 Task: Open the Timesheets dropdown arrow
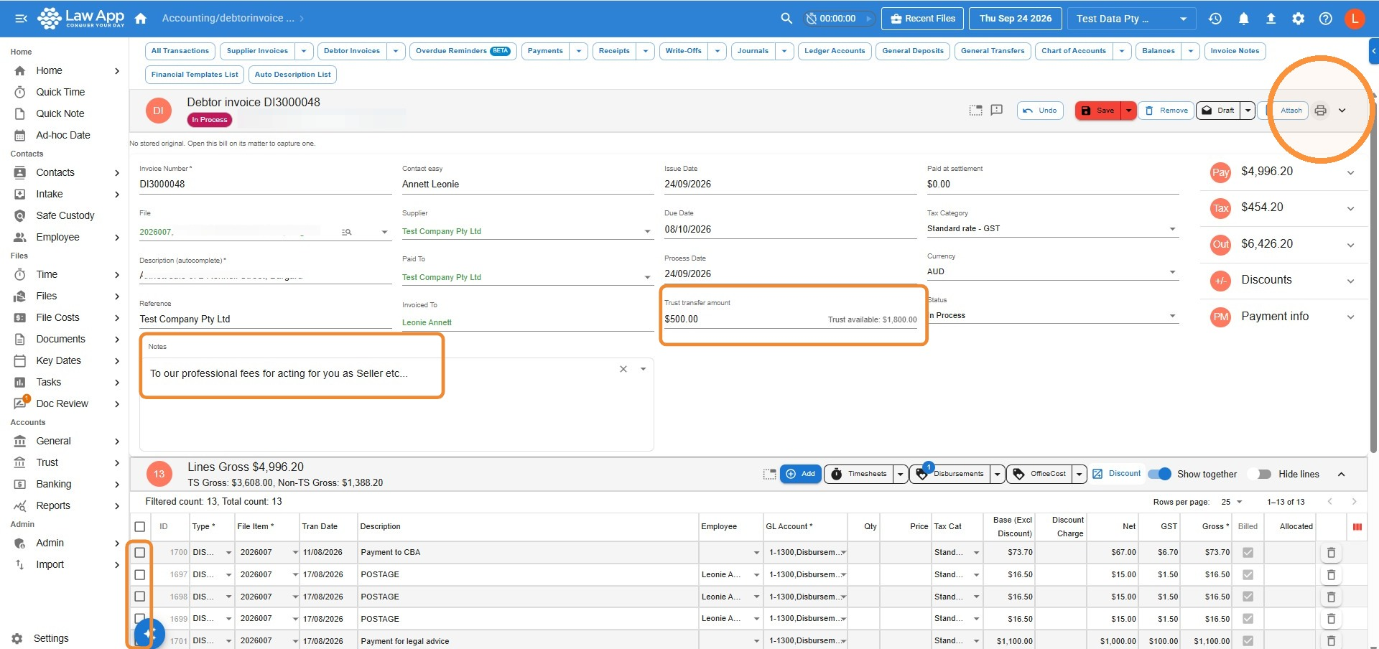pyautogui.click(x=900, y=474)
